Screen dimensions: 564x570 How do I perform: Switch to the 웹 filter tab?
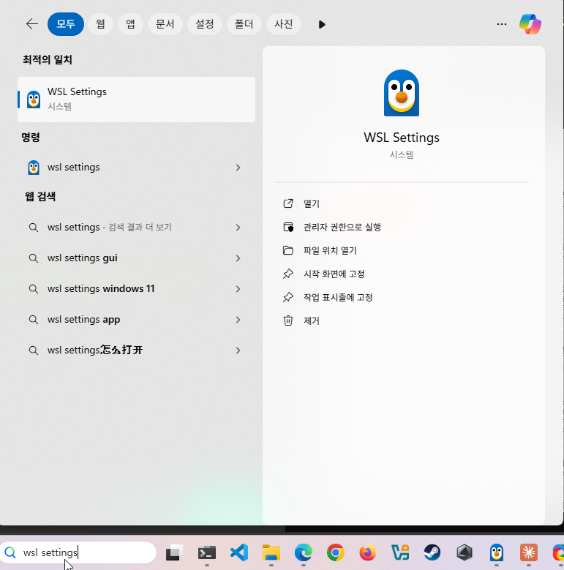coord(100,24)
